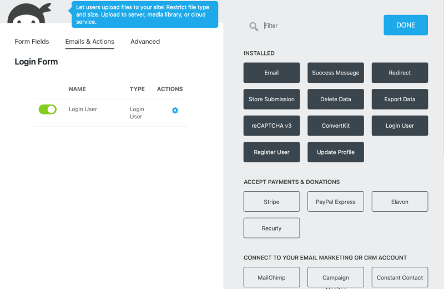The height and width of the screenshot is (289, 444).
Task: Disable the Login User action toggle
Action: pyautogui.click(x=48, y=109)
